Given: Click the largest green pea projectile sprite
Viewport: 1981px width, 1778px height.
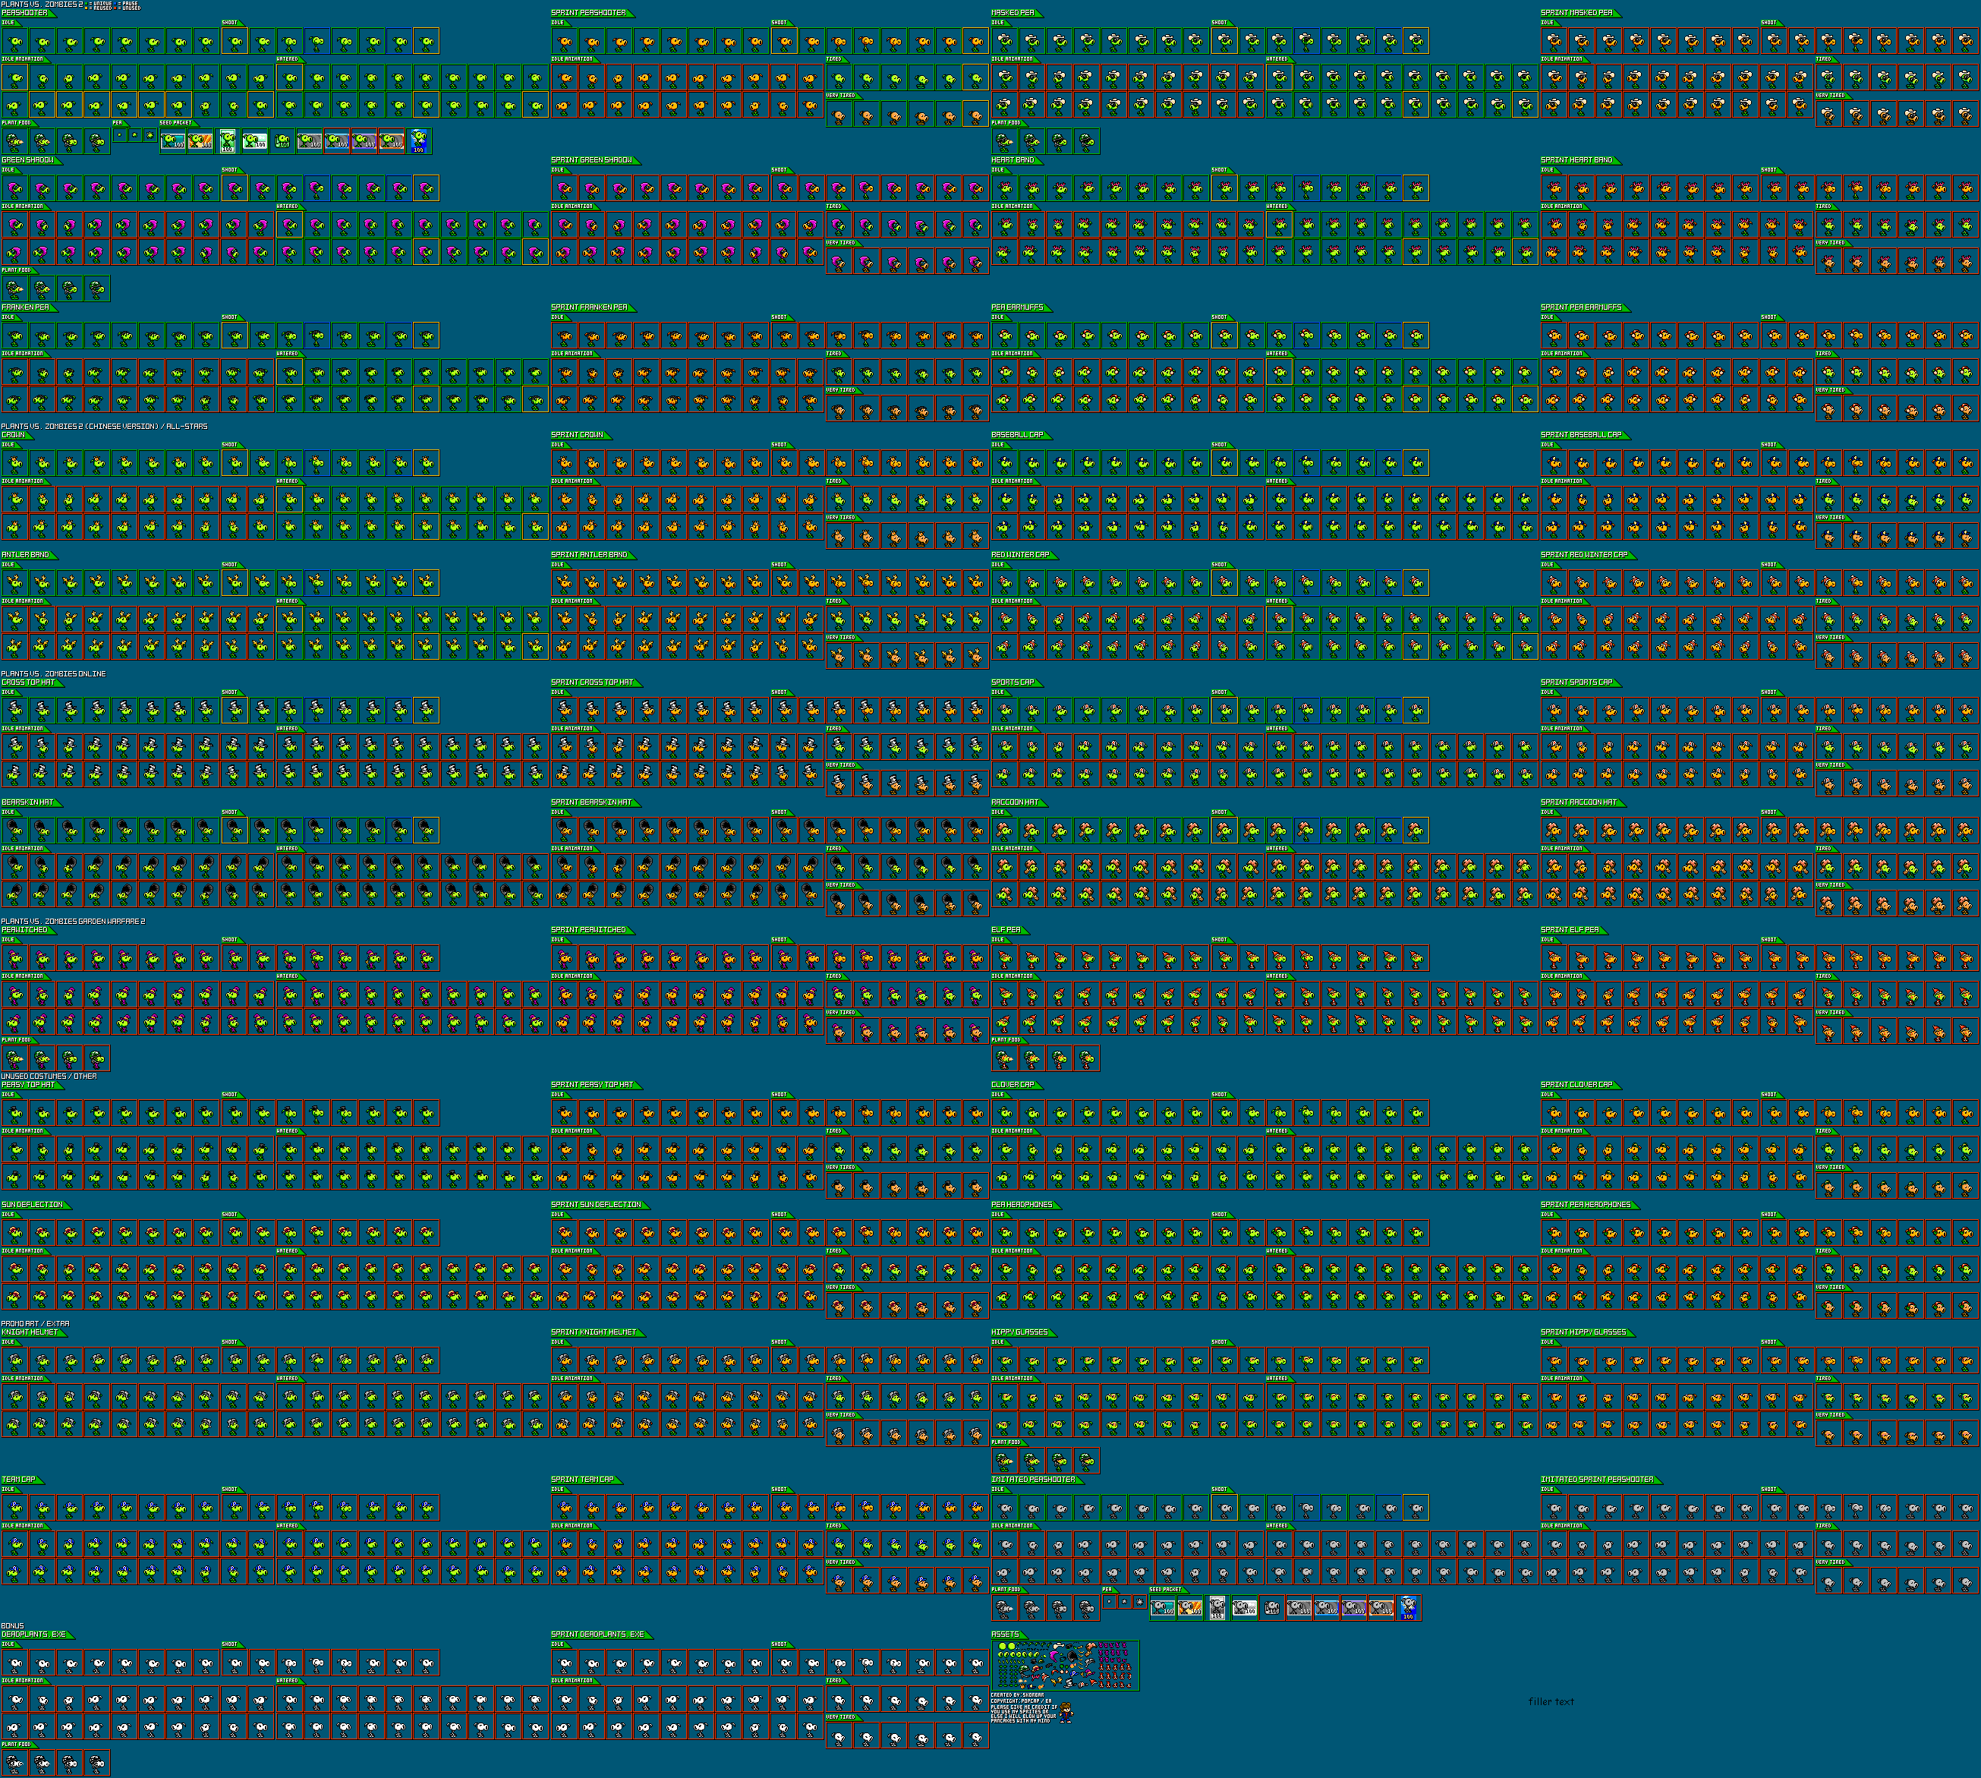Looking at the screenshot, I should [150, 136].
